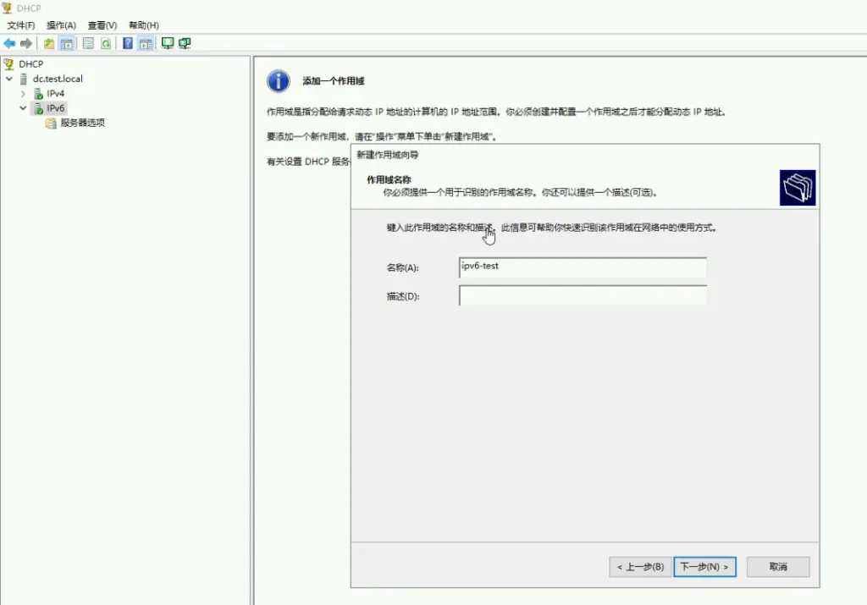The width and height of the screenshot is (867, 605).
Task: Select 服务器选项 in the tree
Action: click(82, 123)
